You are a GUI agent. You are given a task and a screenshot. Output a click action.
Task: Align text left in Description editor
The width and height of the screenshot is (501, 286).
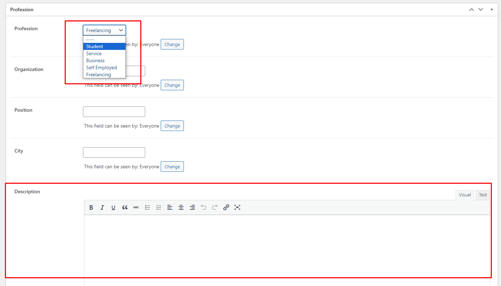coord(170,207)
